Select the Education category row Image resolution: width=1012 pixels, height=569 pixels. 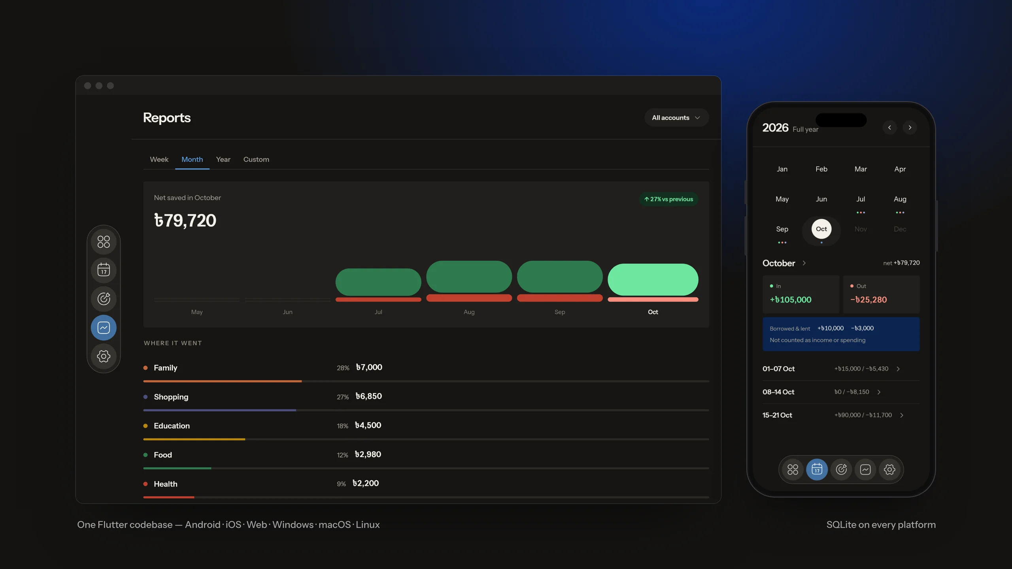click(426, 430)
